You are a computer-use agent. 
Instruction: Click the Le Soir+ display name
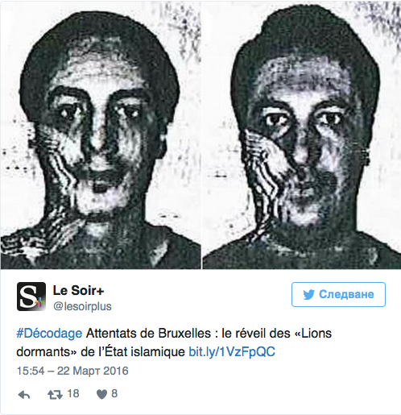pos(78,290)
